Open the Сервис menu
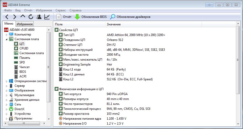This screenshot has height=129, width=243. (x=61, y=10)
